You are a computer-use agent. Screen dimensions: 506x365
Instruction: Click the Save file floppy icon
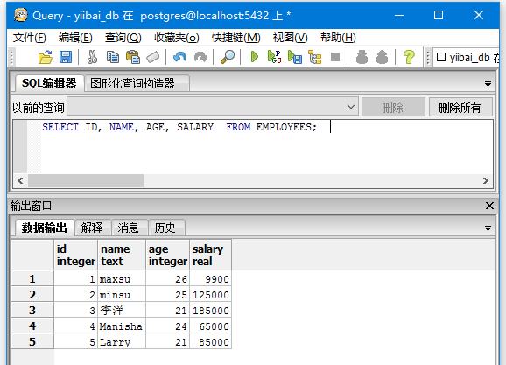pyautogui.click(x=66, y=58)
